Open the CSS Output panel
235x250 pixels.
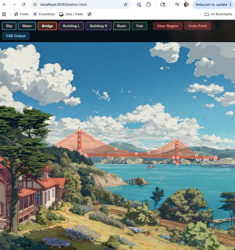[x=16, y=36]
